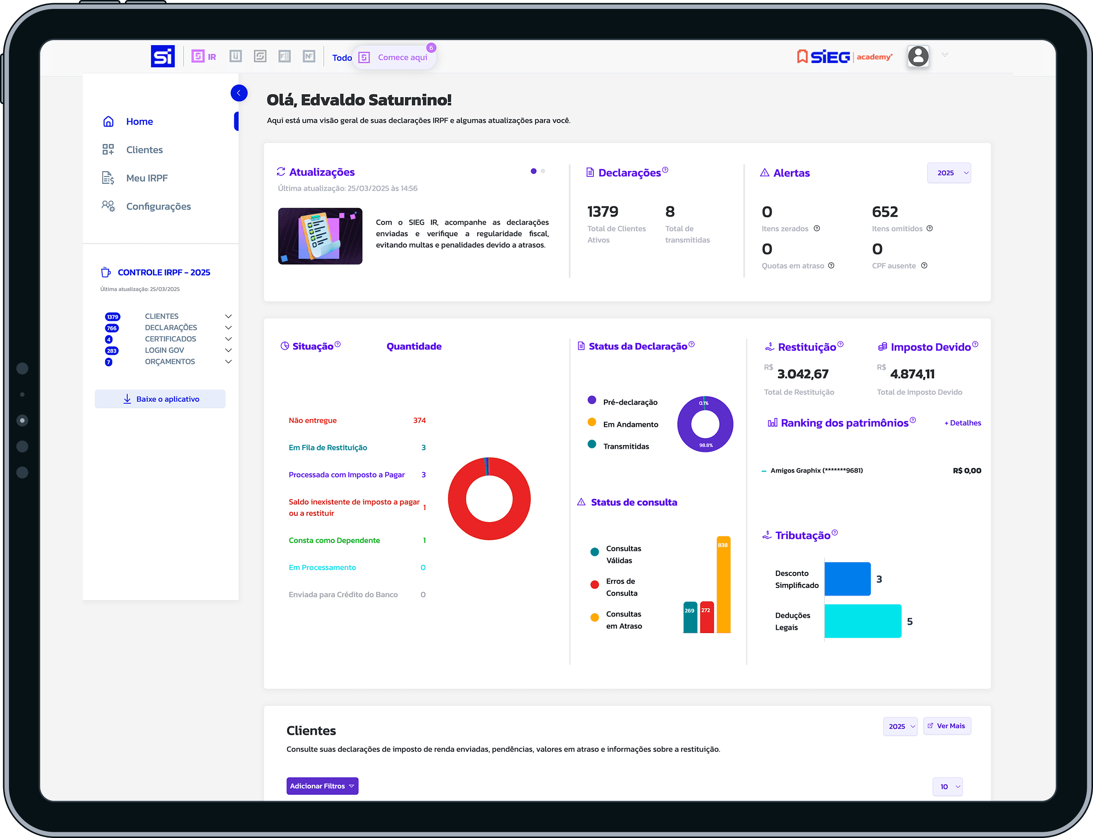Click the Tributação help icon
This screenshot has width=1093, height=838.
tap(835, 532)
